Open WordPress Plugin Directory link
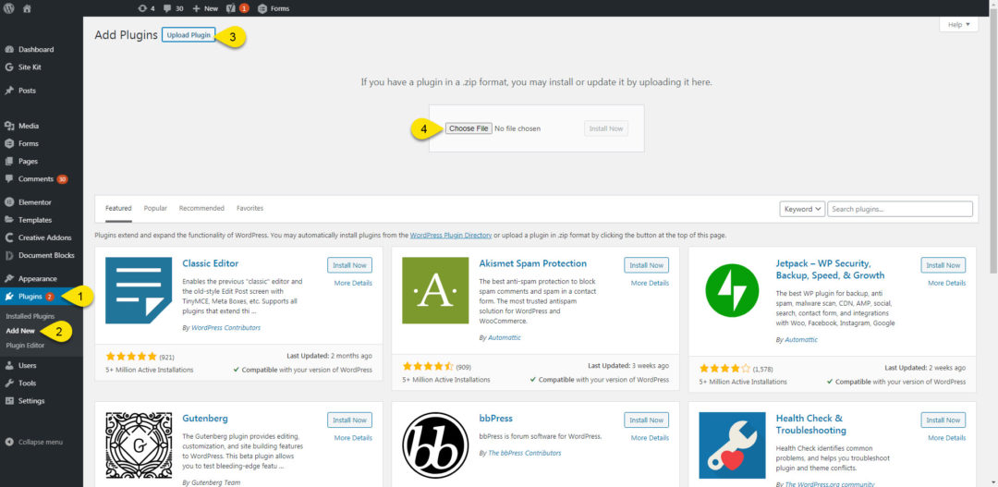The image size is (998, 487). [x=451, y=235]
